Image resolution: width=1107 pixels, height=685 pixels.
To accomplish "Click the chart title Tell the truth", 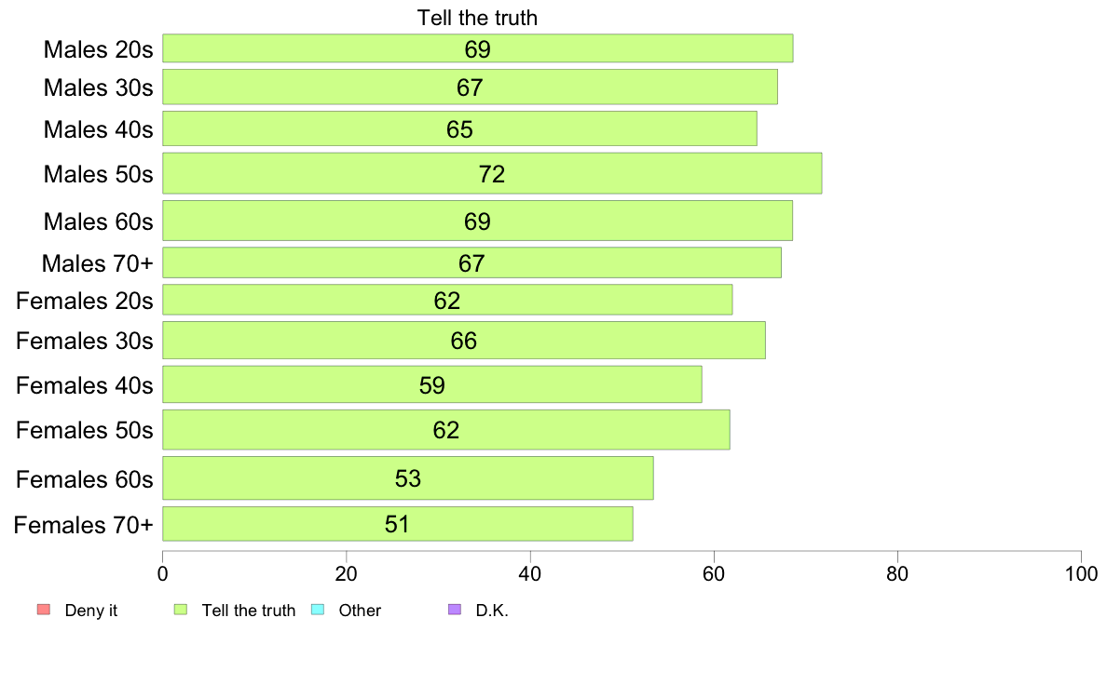I will pos(477,18).
